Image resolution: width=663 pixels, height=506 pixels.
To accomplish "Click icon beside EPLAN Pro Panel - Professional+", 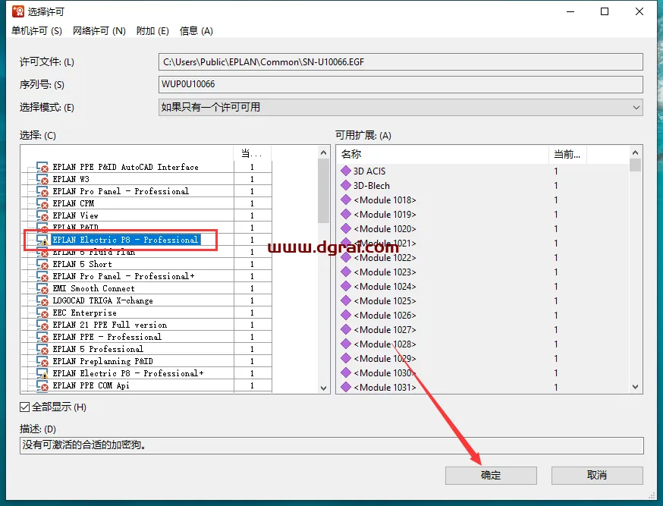I will click(42, 276).
